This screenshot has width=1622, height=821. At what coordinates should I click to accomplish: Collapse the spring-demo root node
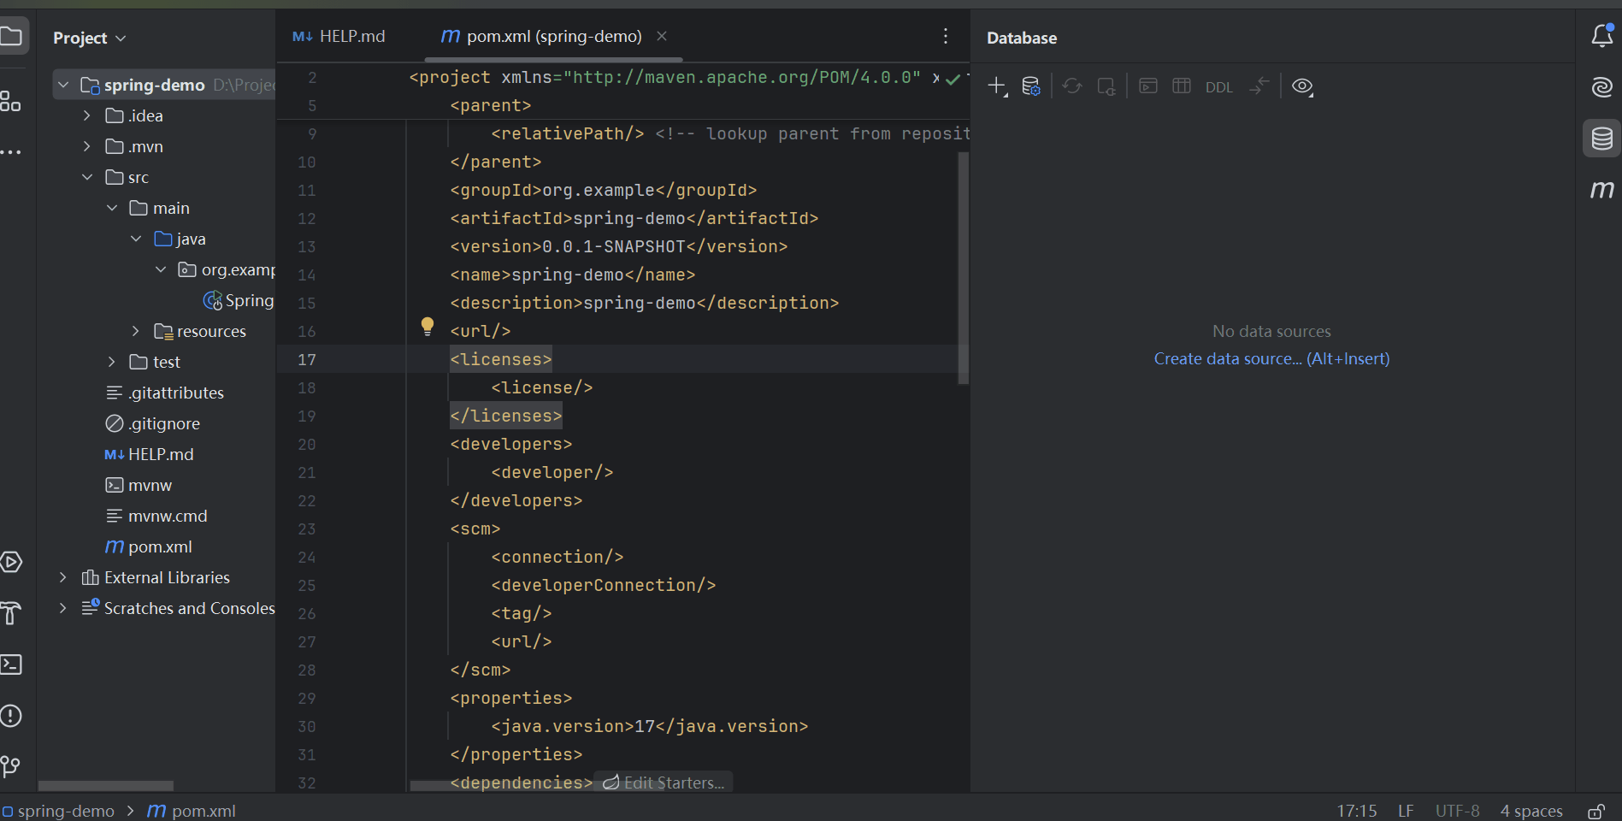(x=63, y=85)
